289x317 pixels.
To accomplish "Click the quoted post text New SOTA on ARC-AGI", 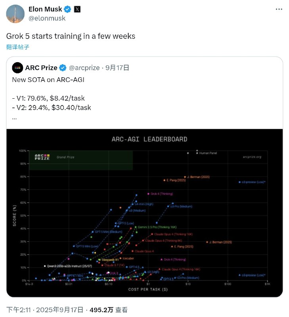I will click(48, 80).
